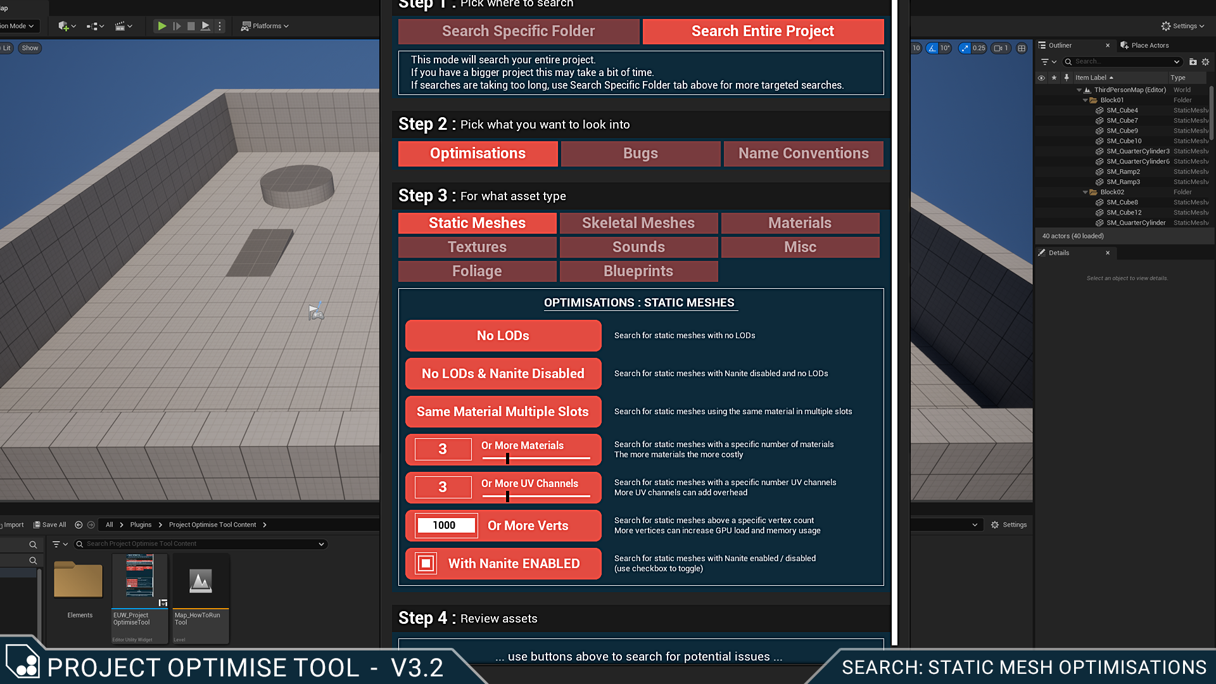Select the Search Specific Folder mode
The height and width of the screenshot is (684, 1216).
point(519,31)
